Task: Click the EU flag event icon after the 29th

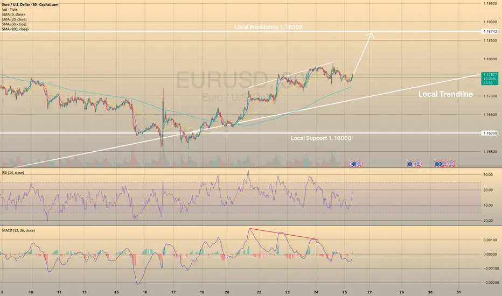Action: [410, 164]
